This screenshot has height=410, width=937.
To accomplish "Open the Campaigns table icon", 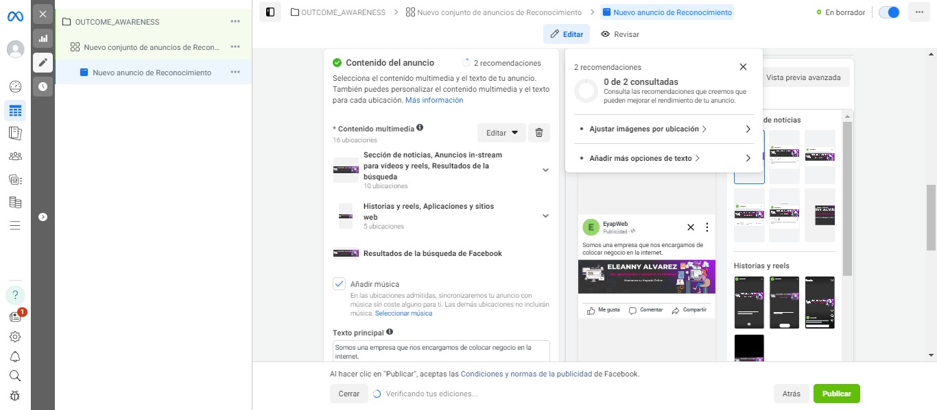I will tap(15, 110).
